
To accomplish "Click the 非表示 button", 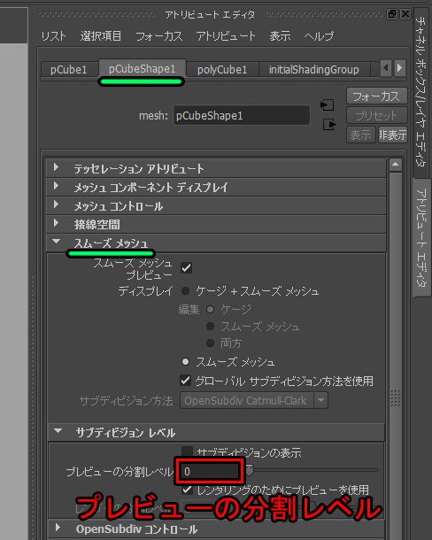I will 392,135.
